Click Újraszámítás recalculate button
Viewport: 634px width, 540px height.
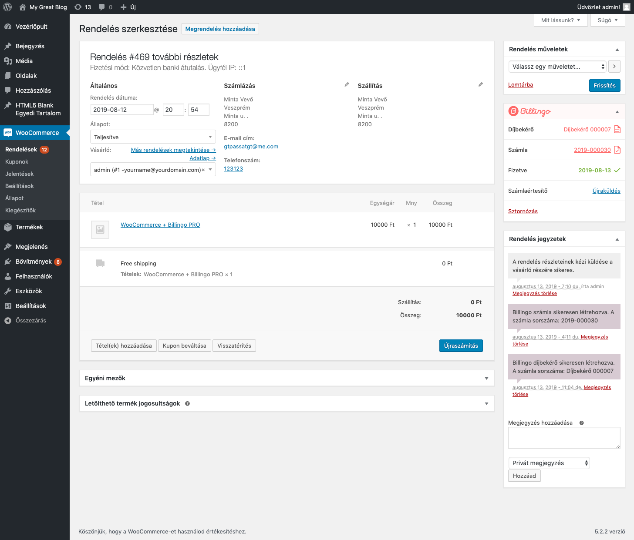[461, 345]
